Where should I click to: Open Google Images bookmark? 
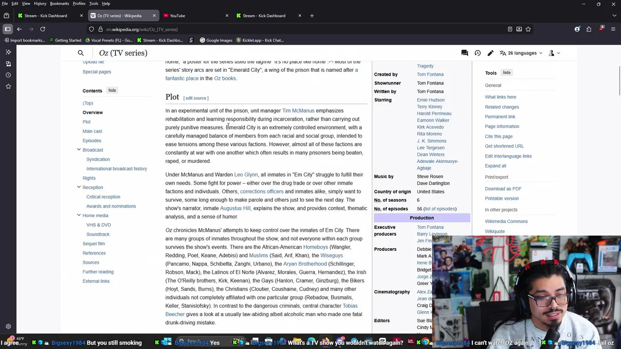(x=216, y=40)
